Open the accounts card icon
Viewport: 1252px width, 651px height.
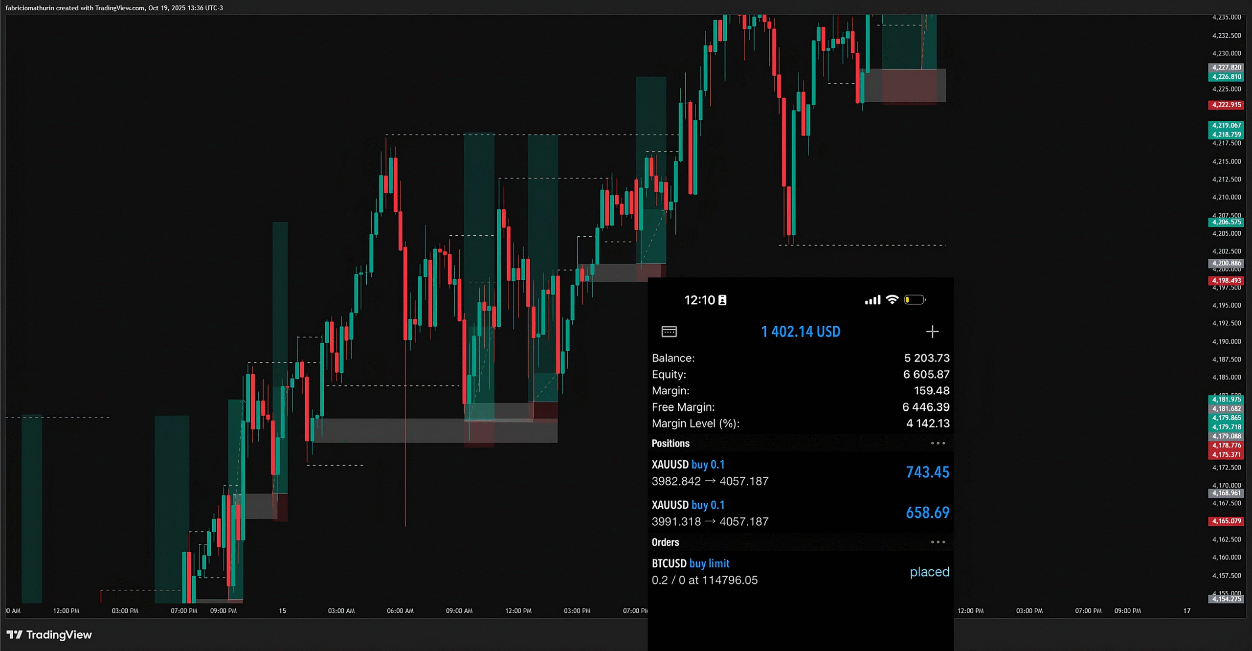[669, 332]
